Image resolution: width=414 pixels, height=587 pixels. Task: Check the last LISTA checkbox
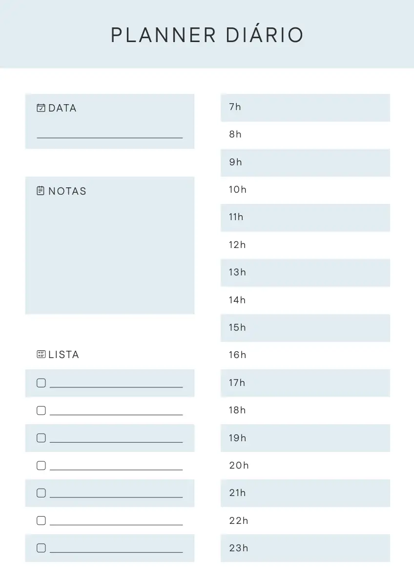tap(41, 548)
